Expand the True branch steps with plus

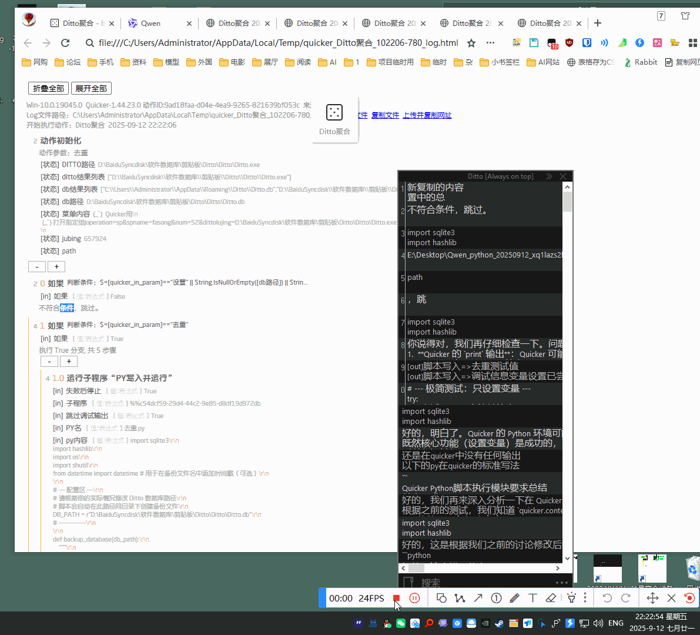pyautogui.click(x=69, y=361)
